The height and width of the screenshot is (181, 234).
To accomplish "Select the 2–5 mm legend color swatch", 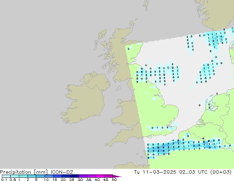I will [x=32, y=176].
